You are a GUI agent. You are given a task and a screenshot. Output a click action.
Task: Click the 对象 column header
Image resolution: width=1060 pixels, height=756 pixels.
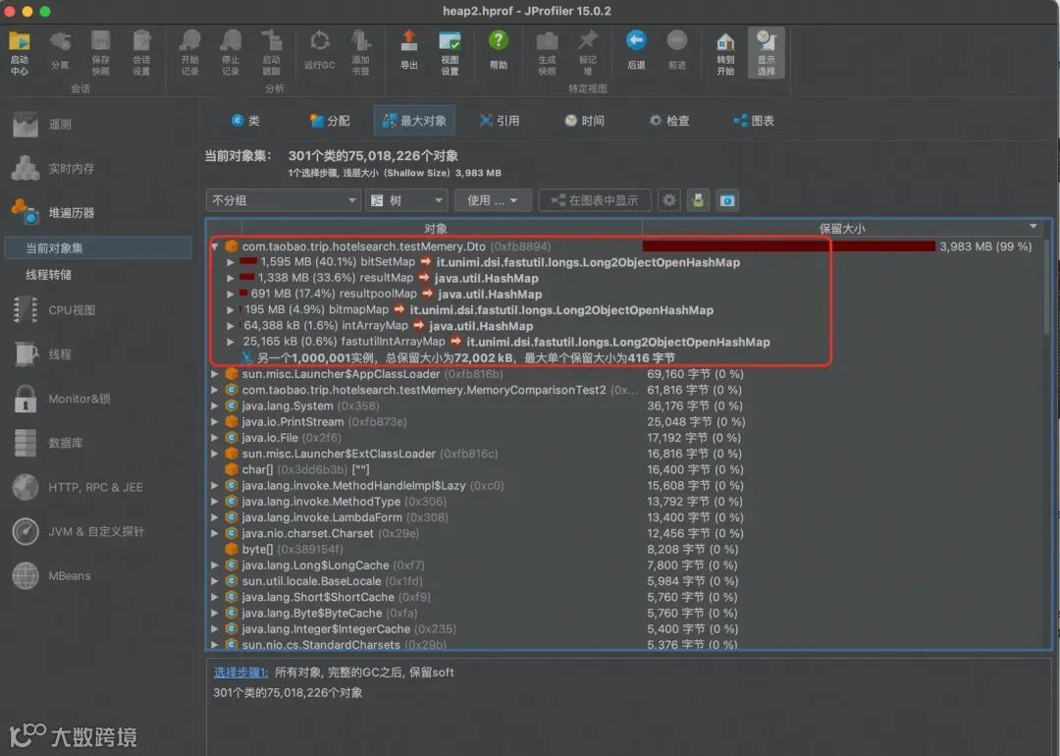[x=436, y=229]
